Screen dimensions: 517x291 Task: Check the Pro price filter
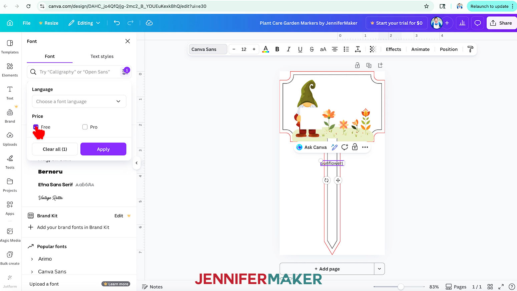85,127
